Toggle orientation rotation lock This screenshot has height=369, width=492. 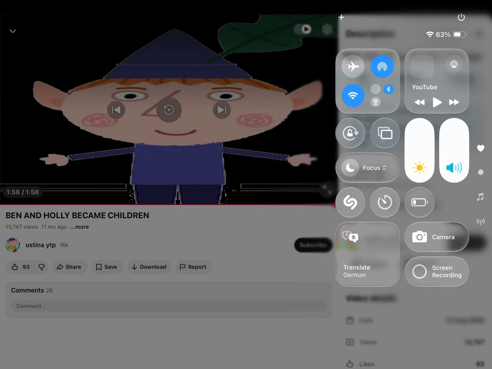351,133
